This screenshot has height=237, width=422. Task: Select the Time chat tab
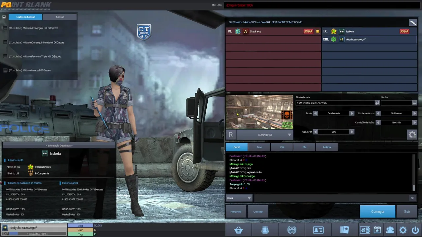coord(259,147)
